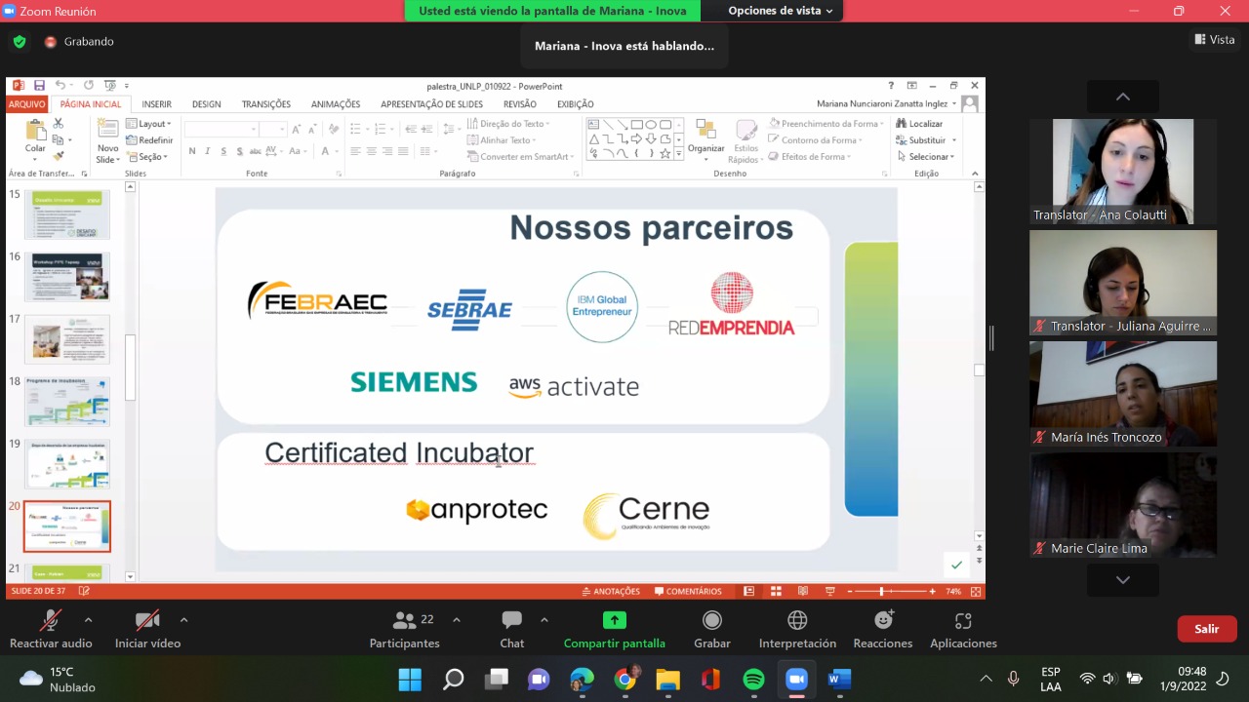Open the ARQUIVO tab
Screen dimensions: 1249x702
(x=27, y=104)
